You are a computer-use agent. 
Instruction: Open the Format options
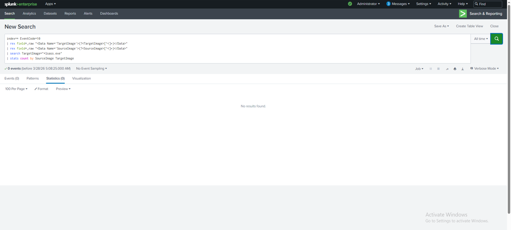point(41,89)
